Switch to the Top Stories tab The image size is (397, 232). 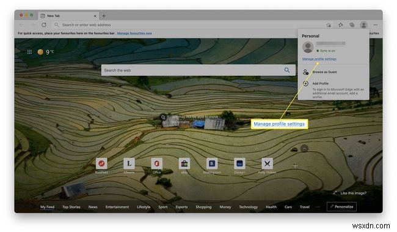click(71, 207)
